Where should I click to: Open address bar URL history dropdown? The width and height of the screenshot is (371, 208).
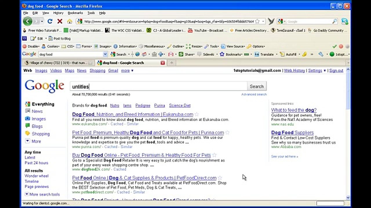coord(263,21)
